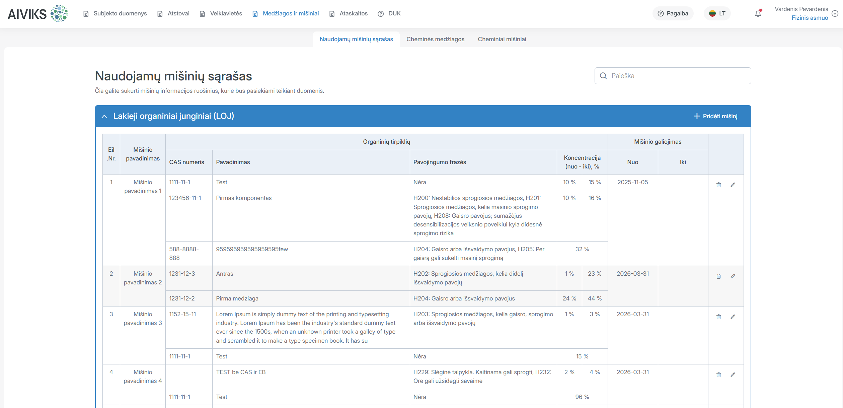Switch to Naudojamų mišinių sąrašas tab
The height and width of the screenshot is (408, 843).
(356, 39)
